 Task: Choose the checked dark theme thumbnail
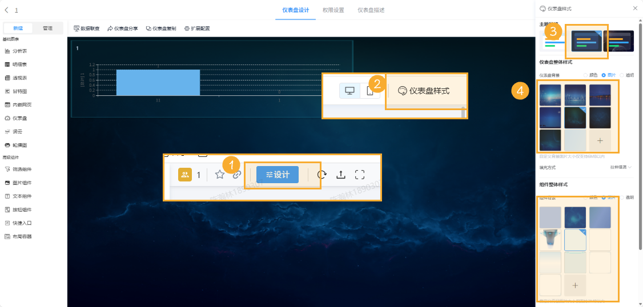coord(586,41)
